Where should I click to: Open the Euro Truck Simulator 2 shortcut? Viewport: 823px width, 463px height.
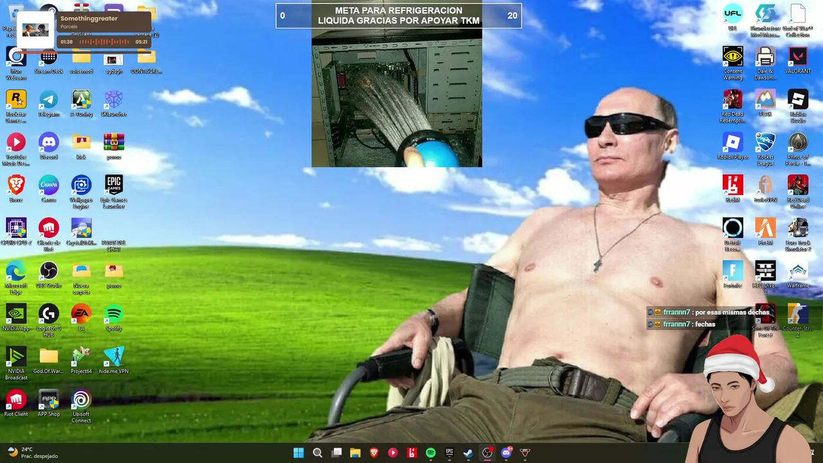click(x=798, y=235)
